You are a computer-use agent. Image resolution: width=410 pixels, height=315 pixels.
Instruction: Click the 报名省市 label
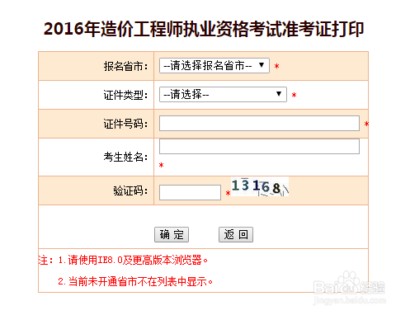(125, 66)
